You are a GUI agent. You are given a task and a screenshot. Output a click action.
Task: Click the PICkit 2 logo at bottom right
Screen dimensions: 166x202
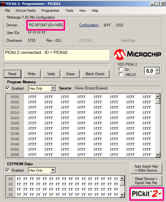[x=147, y=194]
